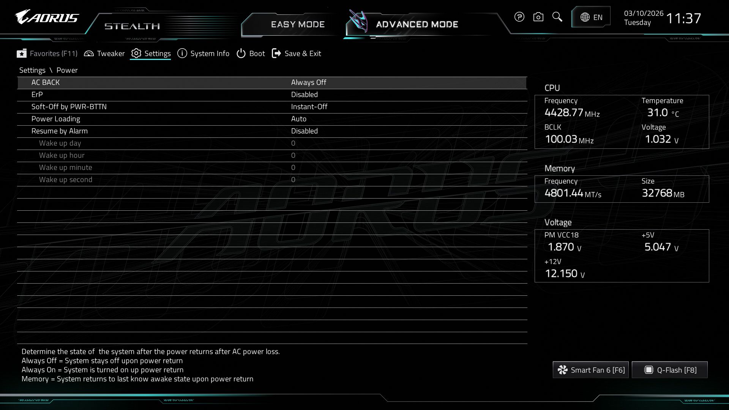
Task: Open the AC BACK selection list
Action: point(308,82)
